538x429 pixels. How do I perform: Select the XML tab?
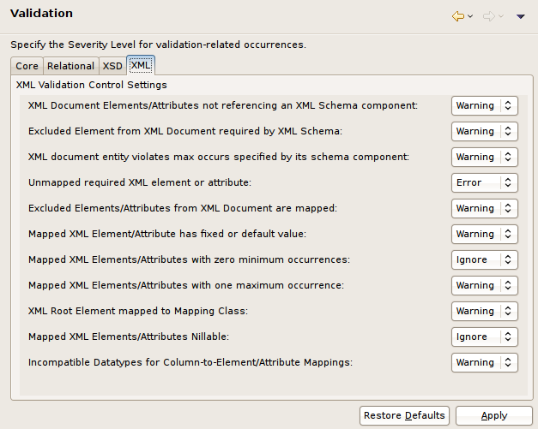[140, 65]
